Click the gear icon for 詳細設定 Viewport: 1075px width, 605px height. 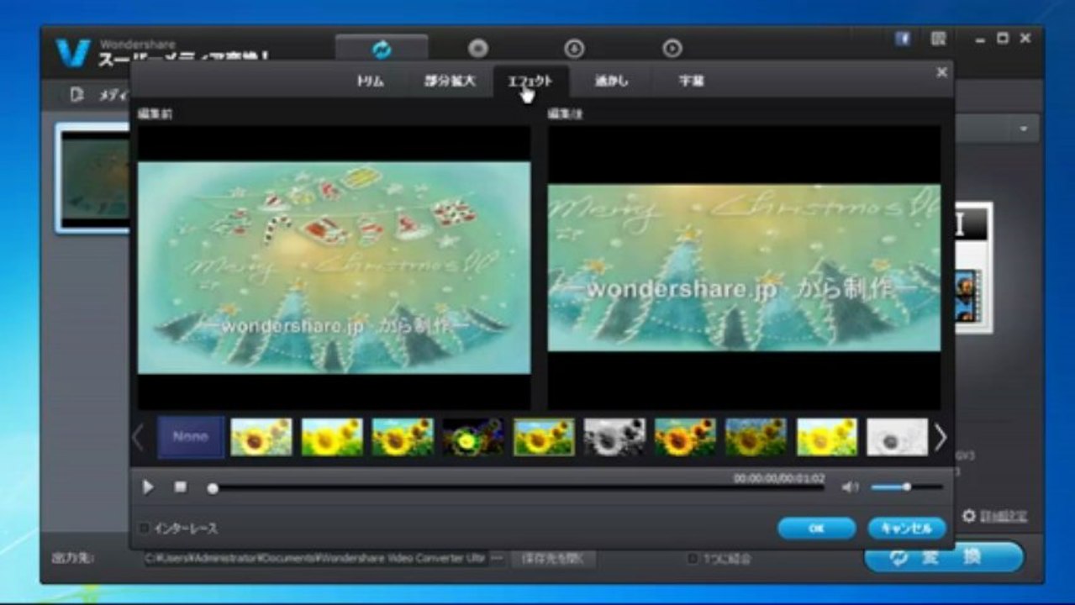(x=968, y=516)
